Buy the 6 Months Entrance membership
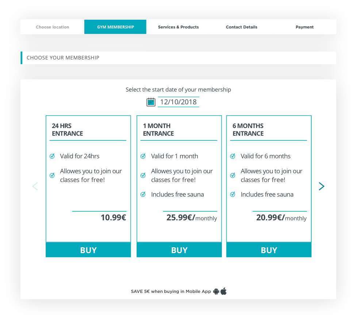 click(x=269, y=250)
